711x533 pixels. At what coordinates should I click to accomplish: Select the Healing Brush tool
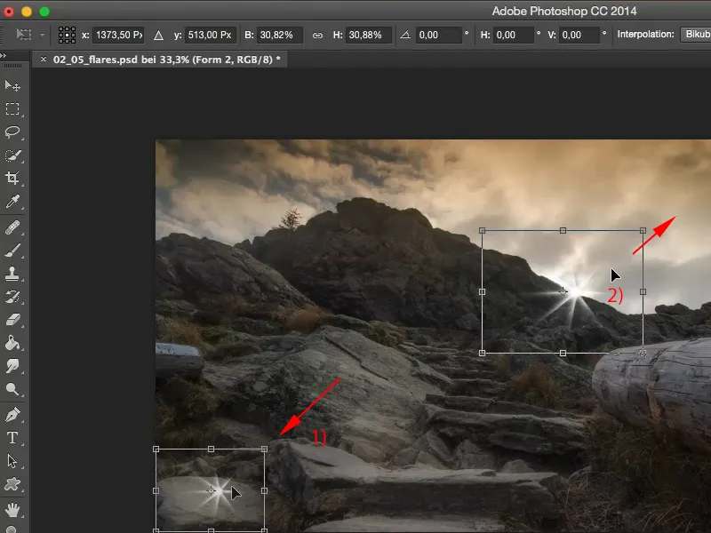pos(12,227)
